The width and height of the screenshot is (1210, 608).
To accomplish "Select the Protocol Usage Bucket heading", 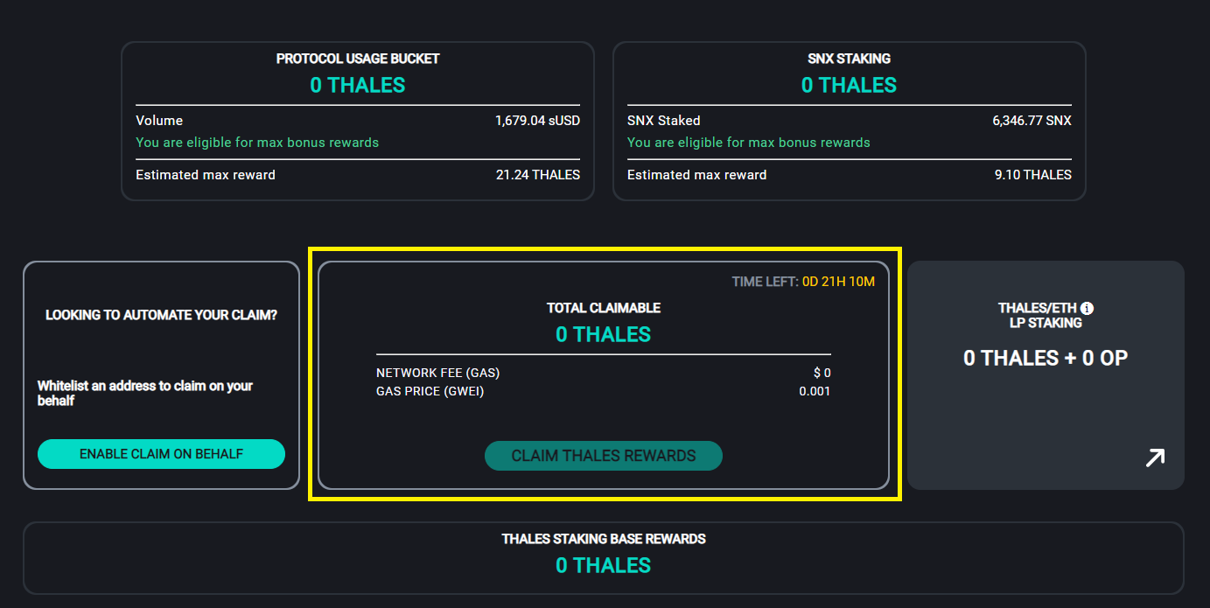I will point(358,59).
